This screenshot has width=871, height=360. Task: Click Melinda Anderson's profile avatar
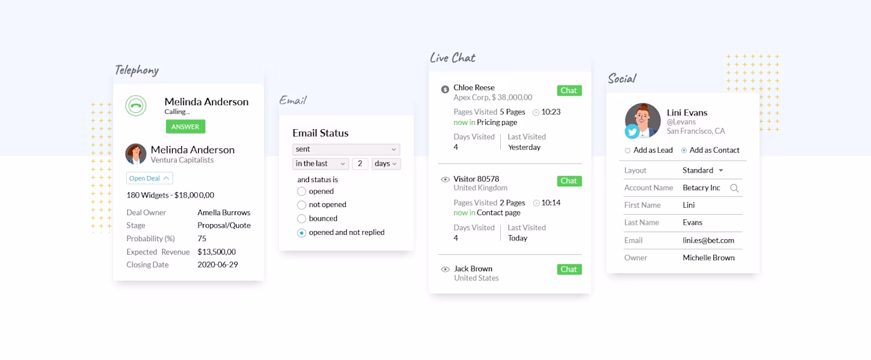click(x=136, y=154)
